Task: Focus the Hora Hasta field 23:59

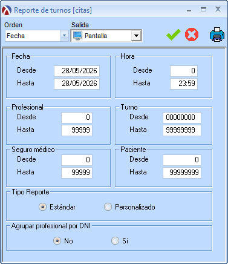Action: (x=184, y=84)
